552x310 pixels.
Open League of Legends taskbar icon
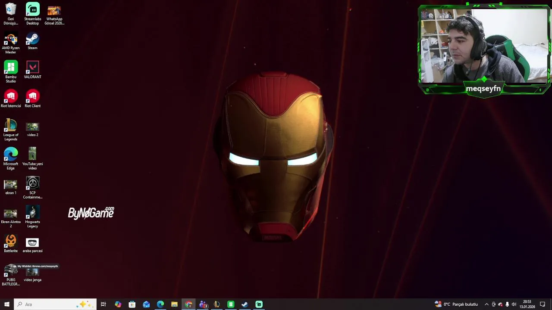[x=216, y=304]
